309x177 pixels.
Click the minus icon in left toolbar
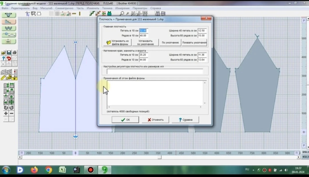(x=12, y=113)
